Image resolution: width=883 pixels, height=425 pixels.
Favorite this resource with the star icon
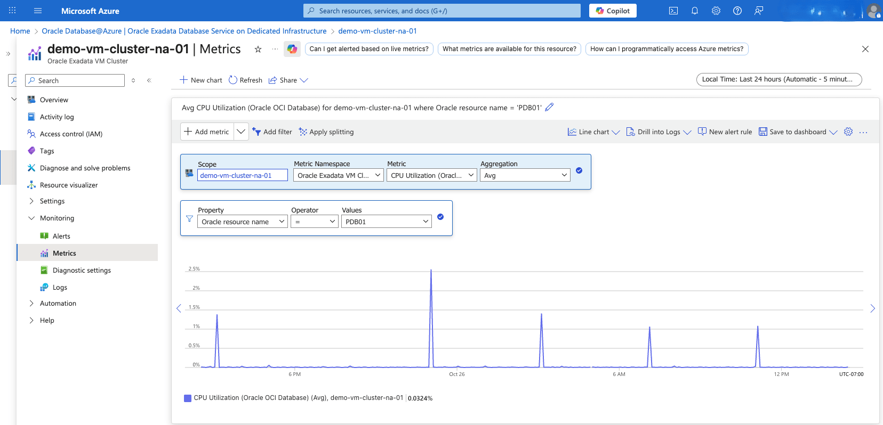[258, 49]
